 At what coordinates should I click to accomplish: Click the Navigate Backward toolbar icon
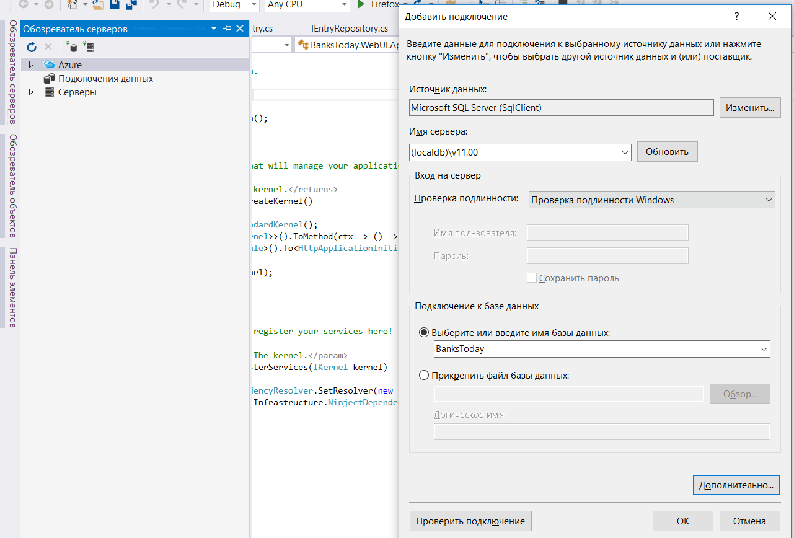coord(24,5)
